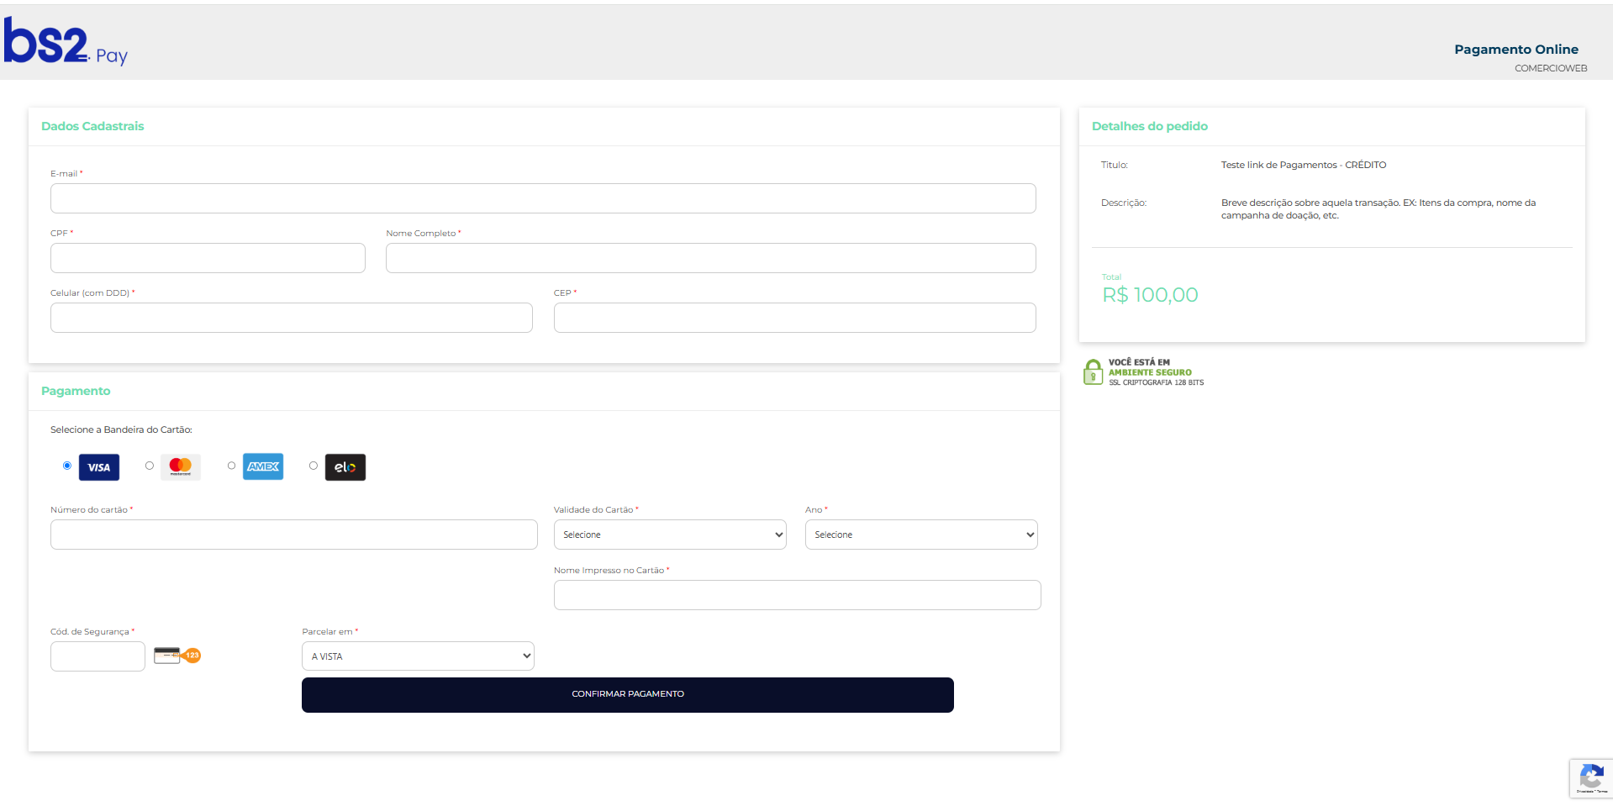Select the Elo radio button
The image size is (1613, 806).
tap(314, 466)
